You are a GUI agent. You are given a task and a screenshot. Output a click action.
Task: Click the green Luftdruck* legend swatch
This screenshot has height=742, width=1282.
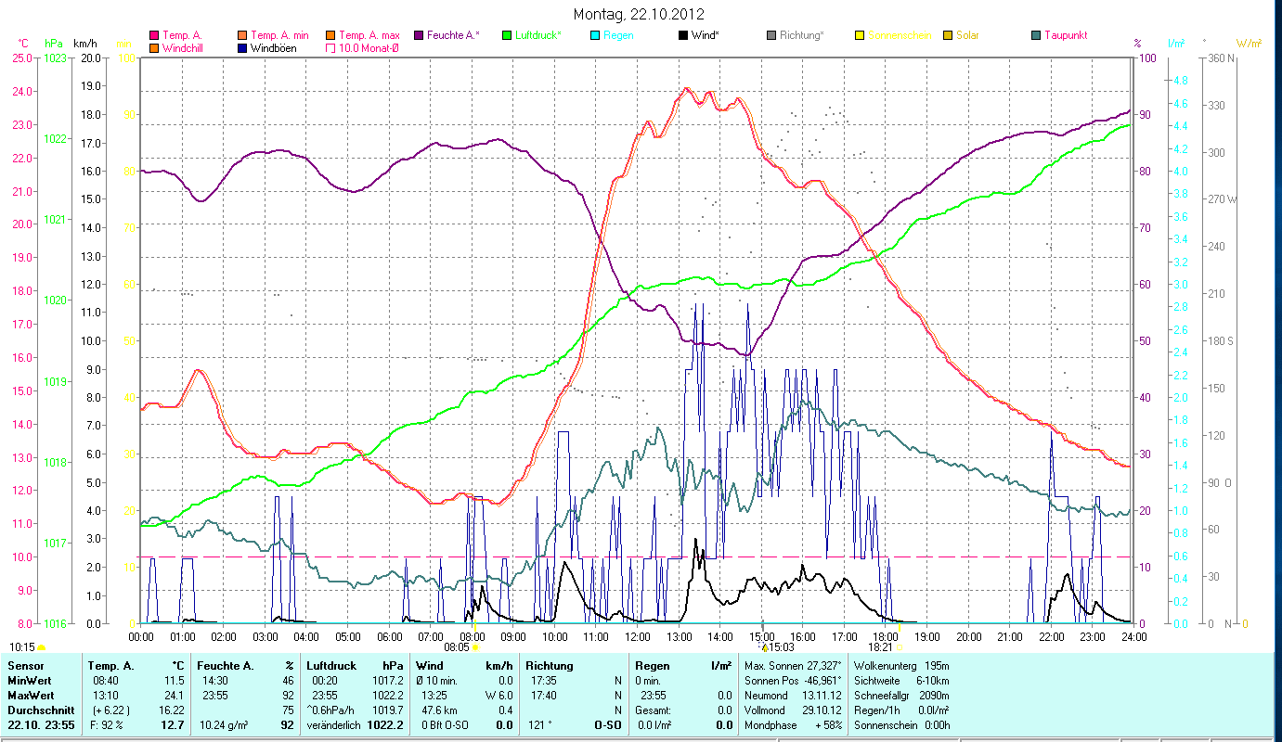point(507,35)
